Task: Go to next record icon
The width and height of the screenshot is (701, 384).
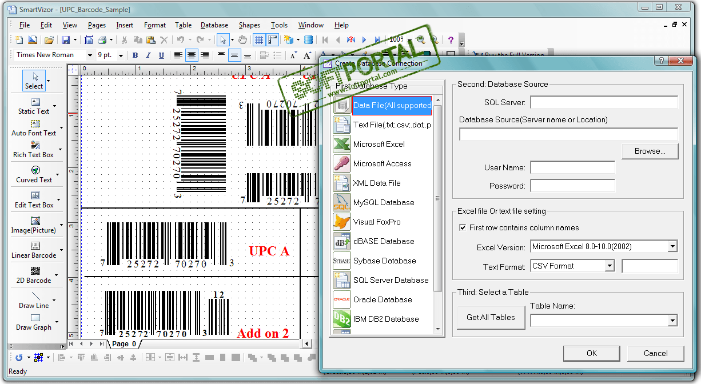Action: coord(364,40)
